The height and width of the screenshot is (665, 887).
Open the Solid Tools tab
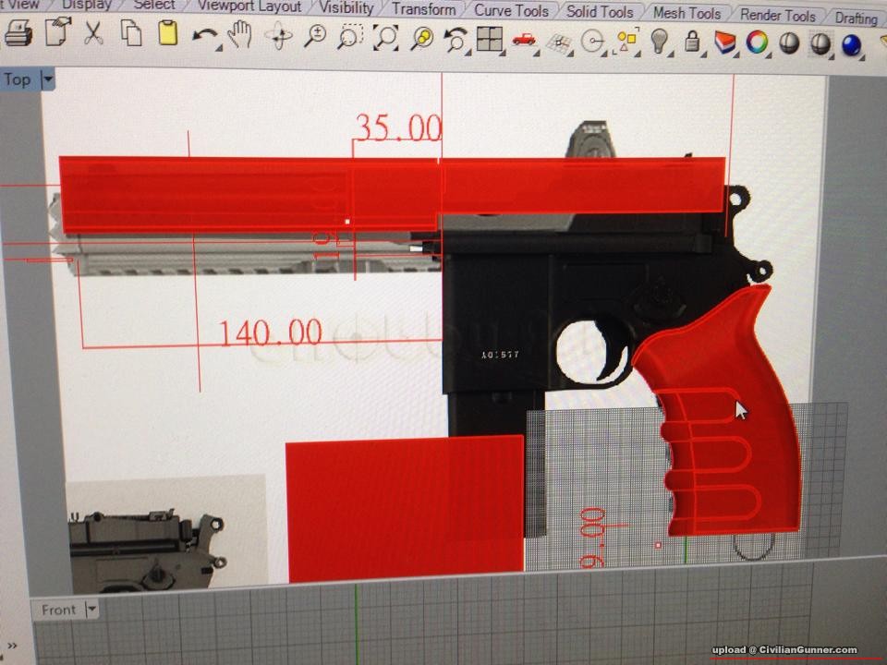click(599, 12)
